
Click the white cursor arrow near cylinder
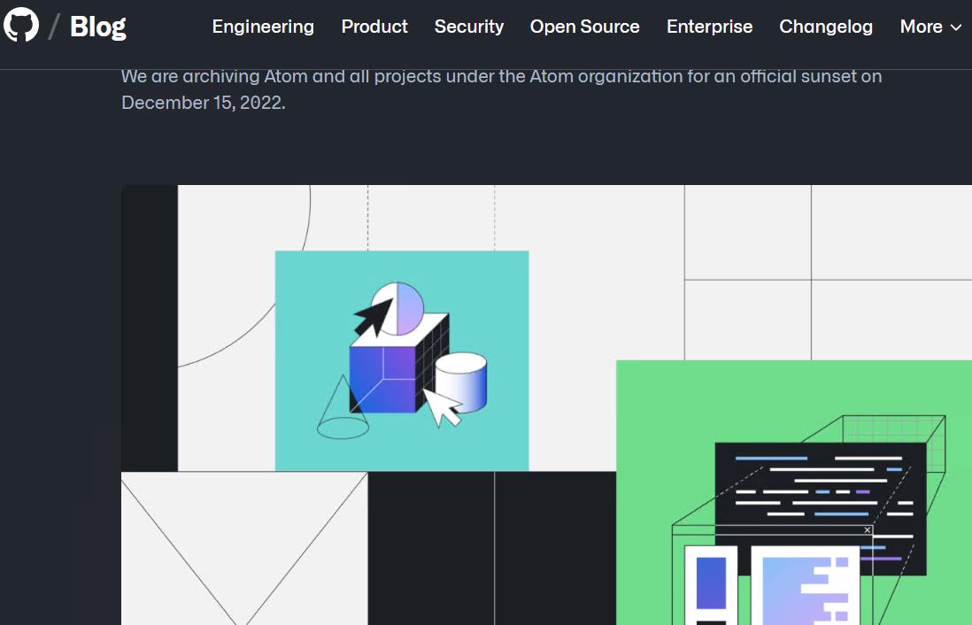442,407
